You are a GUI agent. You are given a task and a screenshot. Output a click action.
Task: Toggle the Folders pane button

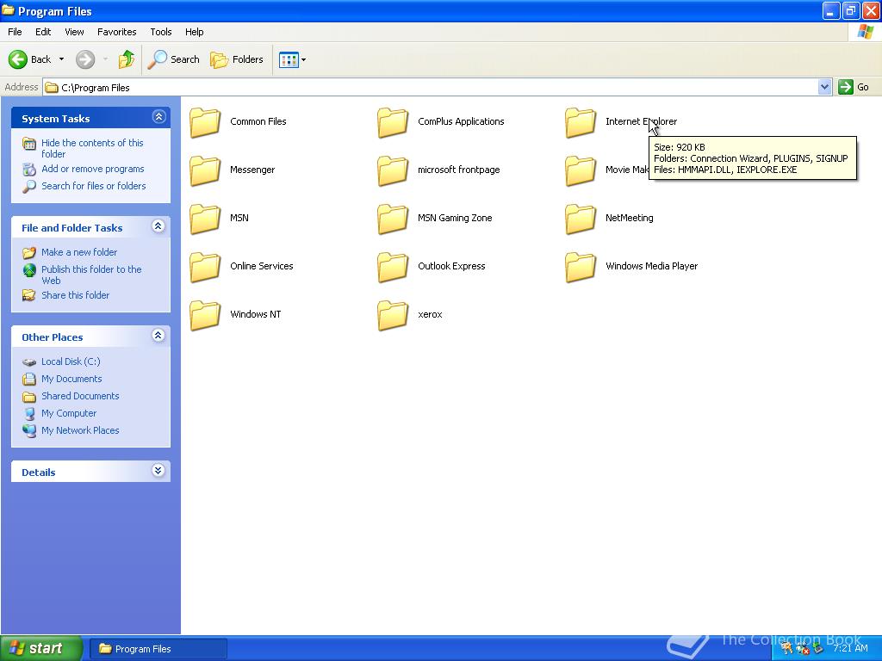[237, 59]
